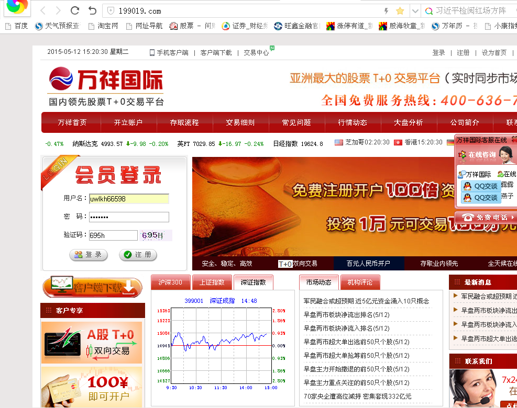Open the 天气预报查 bookmark
This screenshot has height=408, width=517.
[58, 26]
